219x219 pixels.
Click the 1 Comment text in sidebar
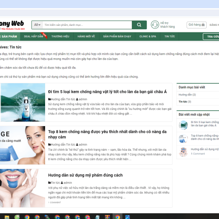click(x=198, y=154)
